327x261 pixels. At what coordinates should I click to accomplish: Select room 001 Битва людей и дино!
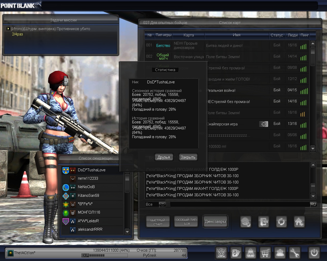pos(227,45)
